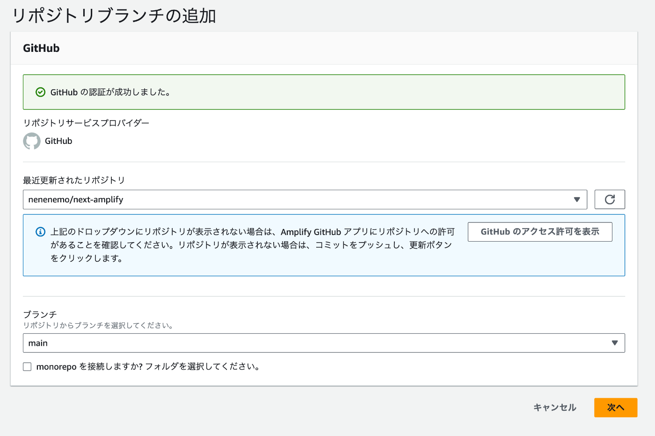Viewport: 655px width, 436px height.
Task: Click the GitHub panel header title
Action: [x=41, y=48]
